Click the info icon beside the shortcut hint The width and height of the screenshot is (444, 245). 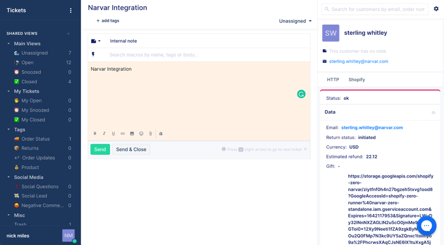click(224, 149)
